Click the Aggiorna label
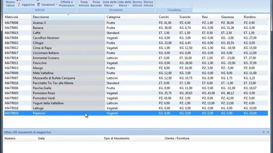 28,5
